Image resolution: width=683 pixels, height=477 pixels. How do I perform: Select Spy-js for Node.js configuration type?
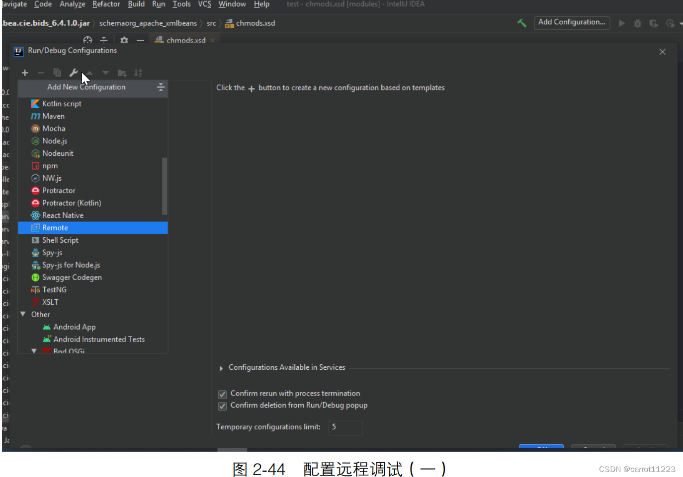[x=93, y=265]
